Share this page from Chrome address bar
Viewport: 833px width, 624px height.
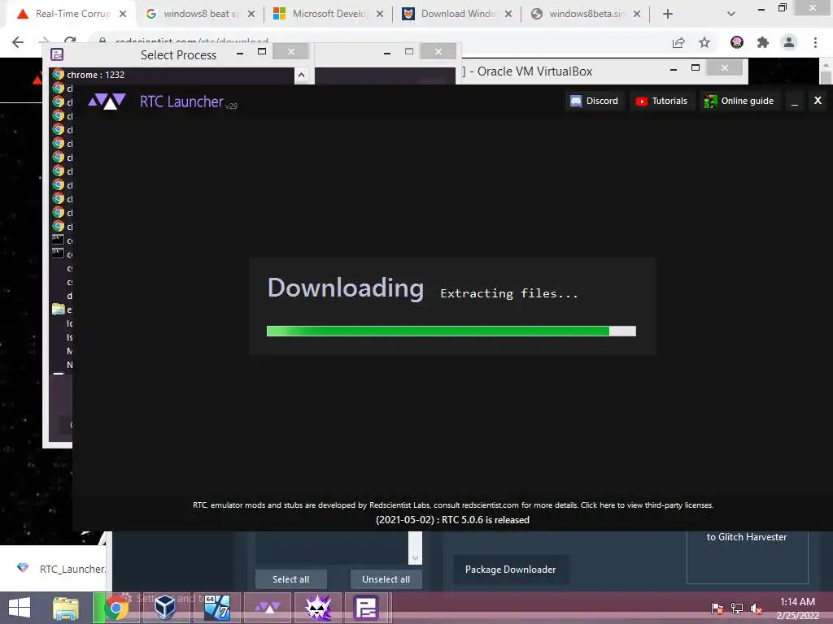coord(678,42)
